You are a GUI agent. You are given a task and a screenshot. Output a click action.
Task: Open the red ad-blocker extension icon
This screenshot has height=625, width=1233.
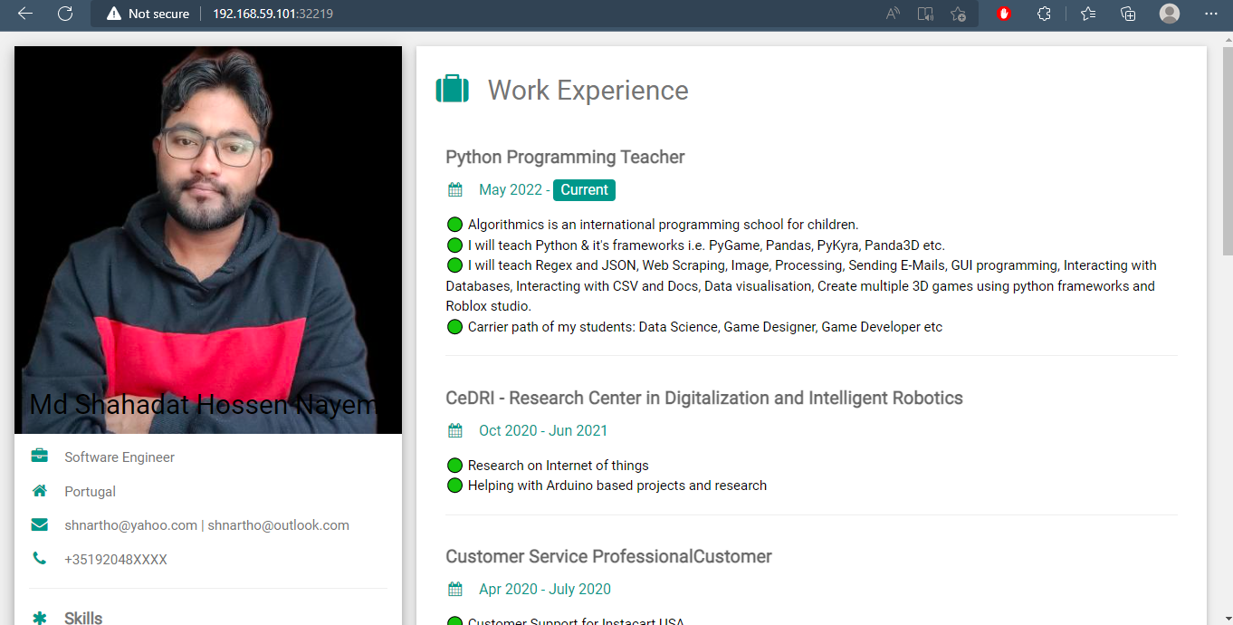[x=1004, y=14]
